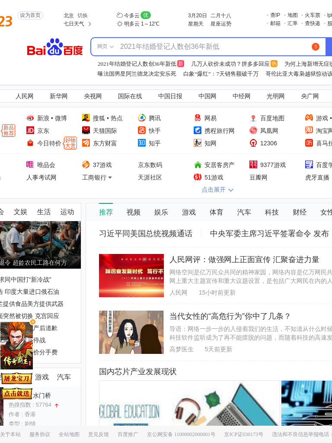Screen dimensions: 332x443
Task: Click the 12306 railway icon
Action: tap(253, 143)
